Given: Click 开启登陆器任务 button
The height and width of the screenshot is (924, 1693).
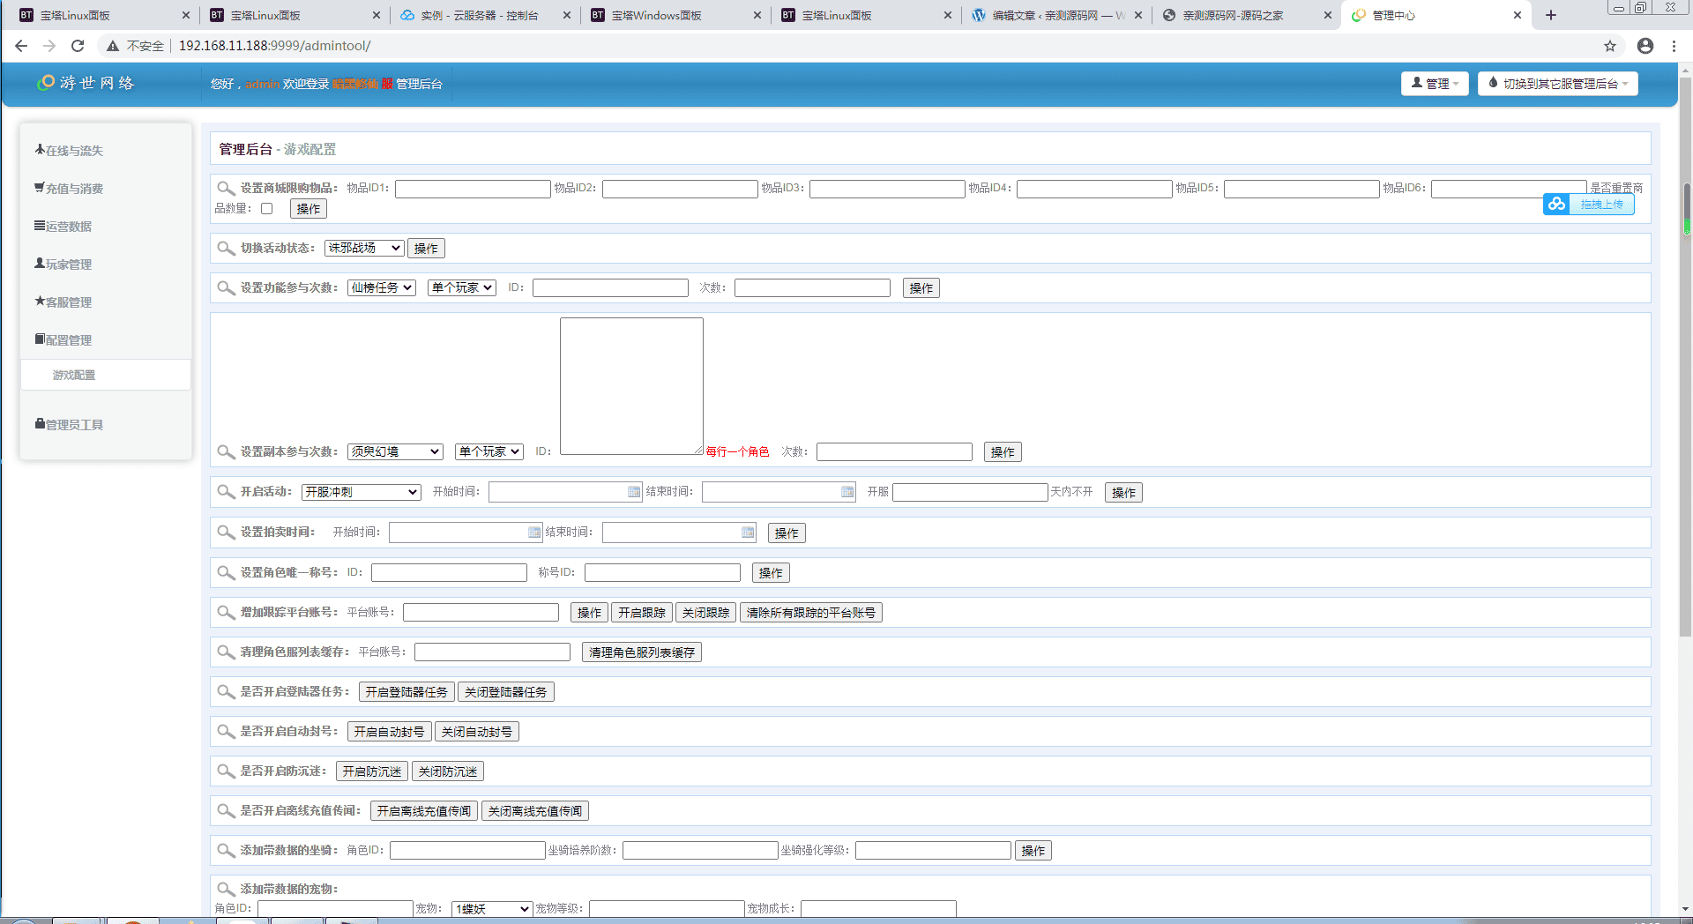Looking at the screenshot, I should point(406,692).
